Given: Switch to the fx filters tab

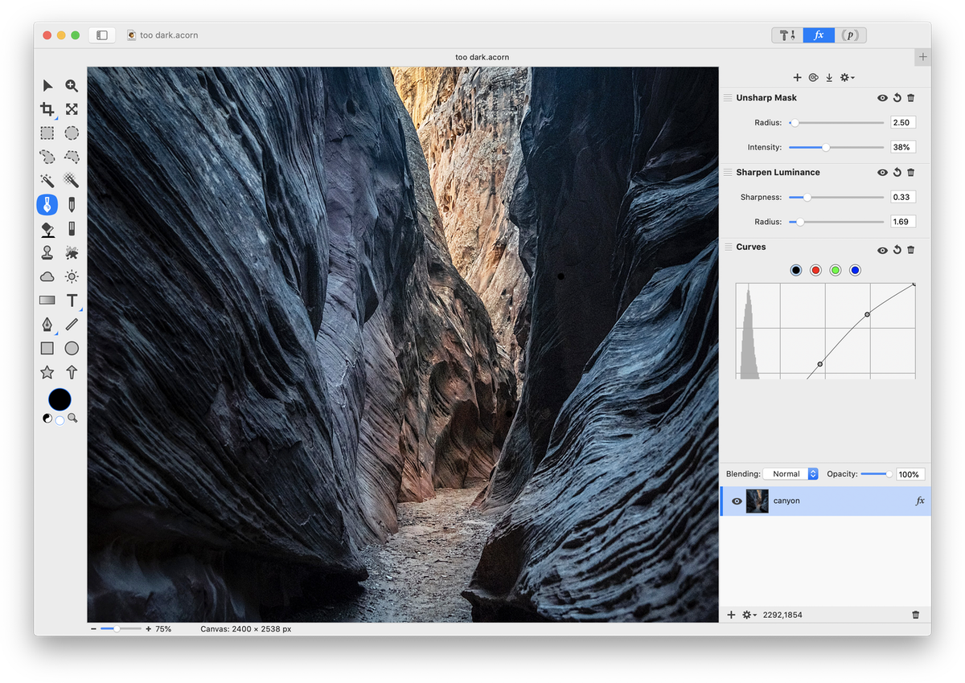Looking at the screenshot, I should 819,35.
